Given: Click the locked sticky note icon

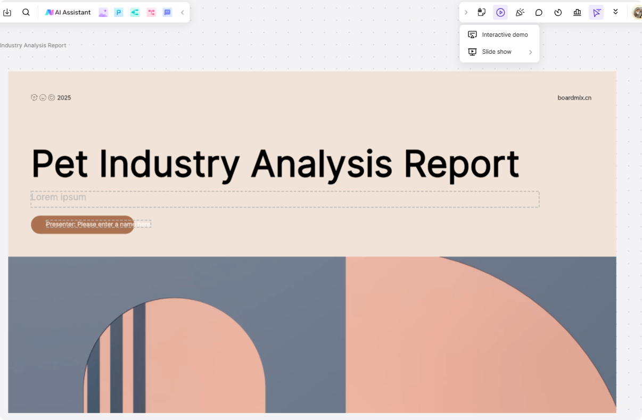Looking at the screenshot, I should 481,12.
